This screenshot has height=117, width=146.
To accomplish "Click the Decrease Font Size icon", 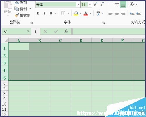I will coord(102,4).
